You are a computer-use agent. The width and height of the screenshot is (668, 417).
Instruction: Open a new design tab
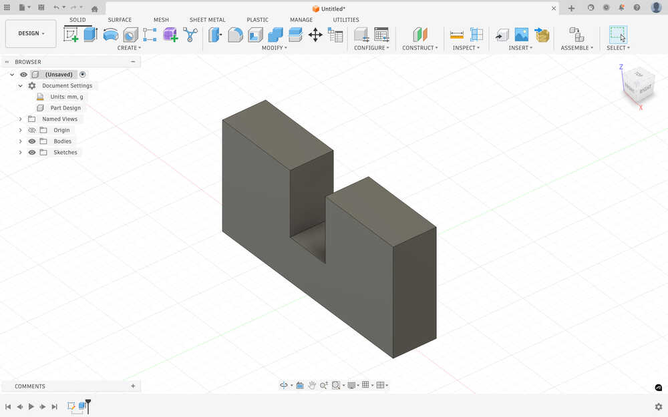tap(571, 8)
